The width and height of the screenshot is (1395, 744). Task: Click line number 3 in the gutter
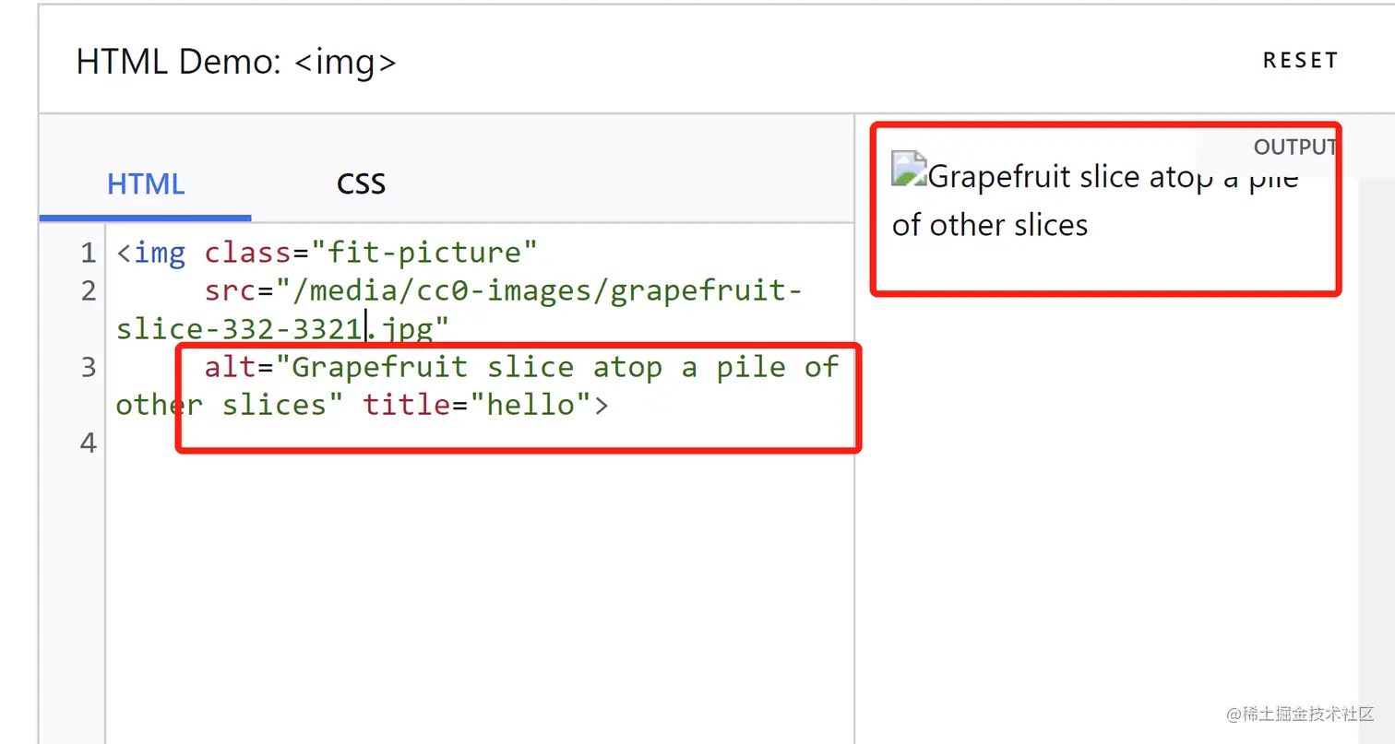point(88,368)
